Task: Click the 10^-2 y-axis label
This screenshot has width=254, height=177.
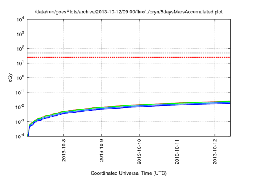Action: pyautogui.click(x=20, y=107)
